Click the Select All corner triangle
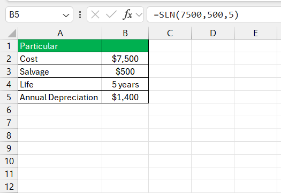 tap(12, 34)
